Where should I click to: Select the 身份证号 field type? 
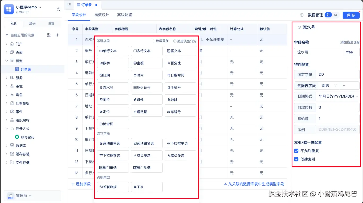coord(147,87)
